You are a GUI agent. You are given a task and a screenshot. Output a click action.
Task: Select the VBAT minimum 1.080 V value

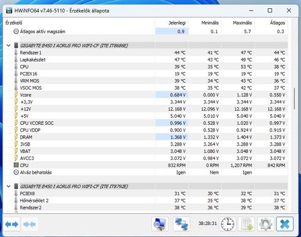211,151
